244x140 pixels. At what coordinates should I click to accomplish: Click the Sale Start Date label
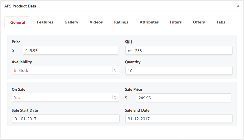[25, 110]
